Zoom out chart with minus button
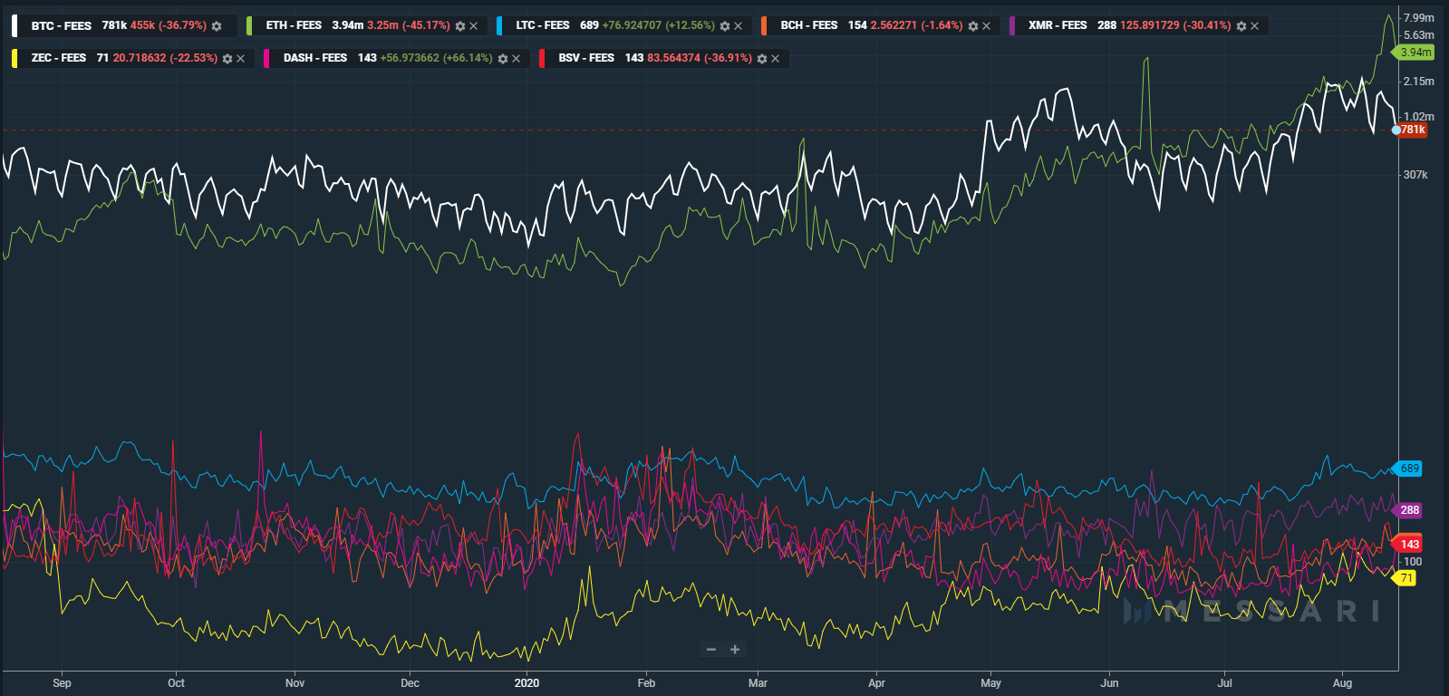The image size is (1449, 696). point(711,649)
